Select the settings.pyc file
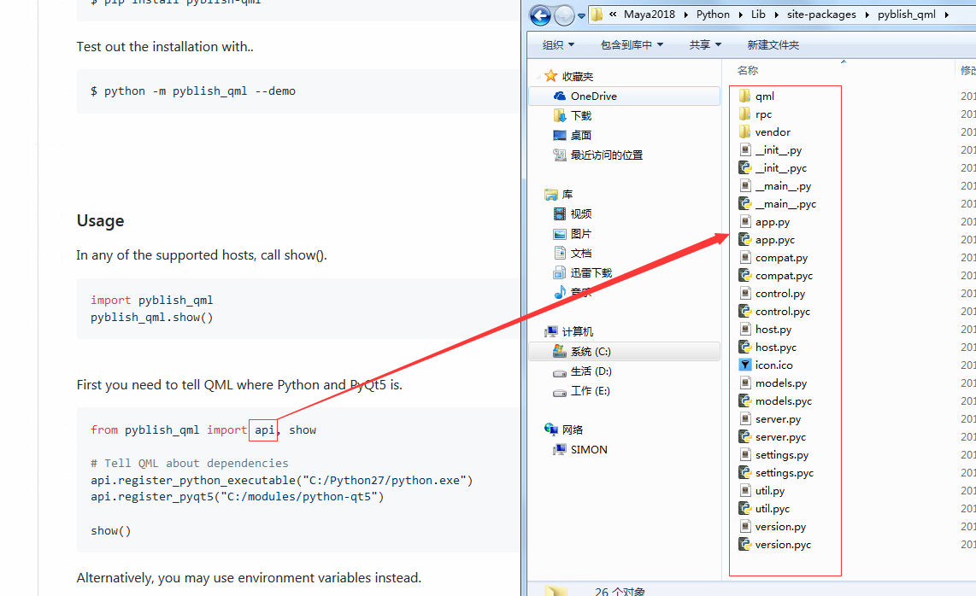The height and width of the screenshot is (596, 976). (776, 473)
